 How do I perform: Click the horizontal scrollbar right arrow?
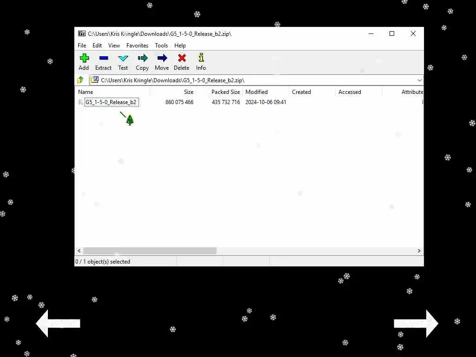click(419, 251)
